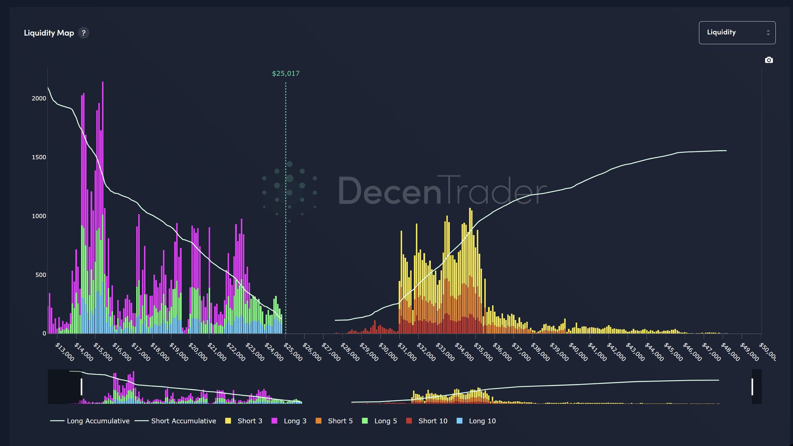Image resolution: width=793 pixels, height=446 pixels.
Task: Toggle the Short Accumulative legend entry
Action: tap(175, 421)
